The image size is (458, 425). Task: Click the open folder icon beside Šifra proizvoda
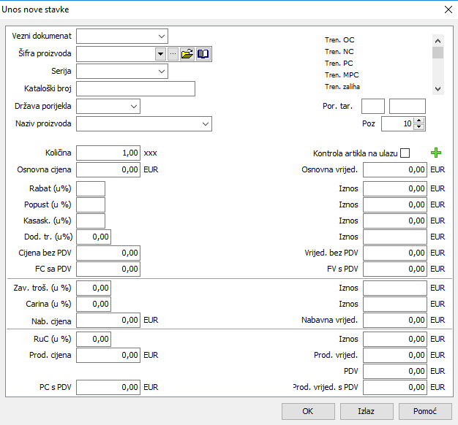click(x=187, y=54)
